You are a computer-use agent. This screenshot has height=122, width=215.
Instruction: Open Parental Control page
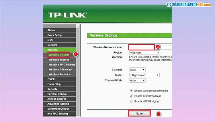point(59,94)
